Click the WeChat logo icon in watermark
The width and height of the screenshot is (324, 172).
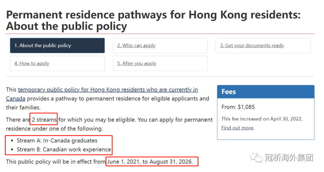tap(256, 158)
